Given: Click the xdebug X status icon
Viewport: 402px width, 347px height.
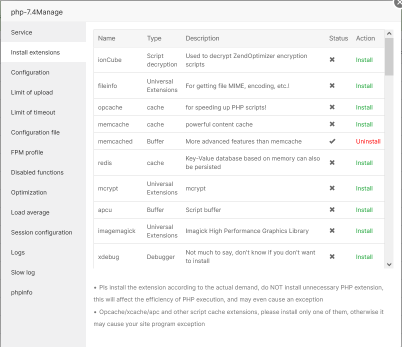Looking at the screenshot, I should coord(332,257).
